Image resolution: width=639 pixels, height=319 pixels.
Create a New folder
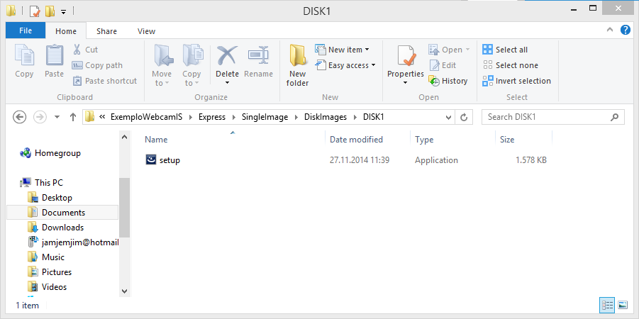(x=297, y=65)
